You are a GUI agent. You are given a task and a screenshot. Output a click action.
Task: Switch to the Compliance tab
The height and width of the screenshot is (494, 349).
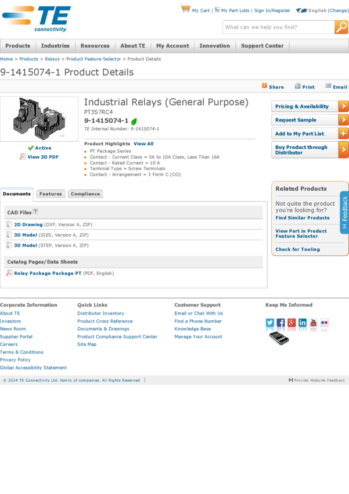tap(85, 194)
